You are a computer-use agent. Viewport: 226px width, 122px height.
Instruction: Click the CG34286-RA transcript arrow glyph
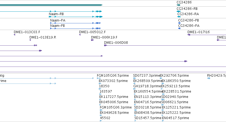click(179, 17)
